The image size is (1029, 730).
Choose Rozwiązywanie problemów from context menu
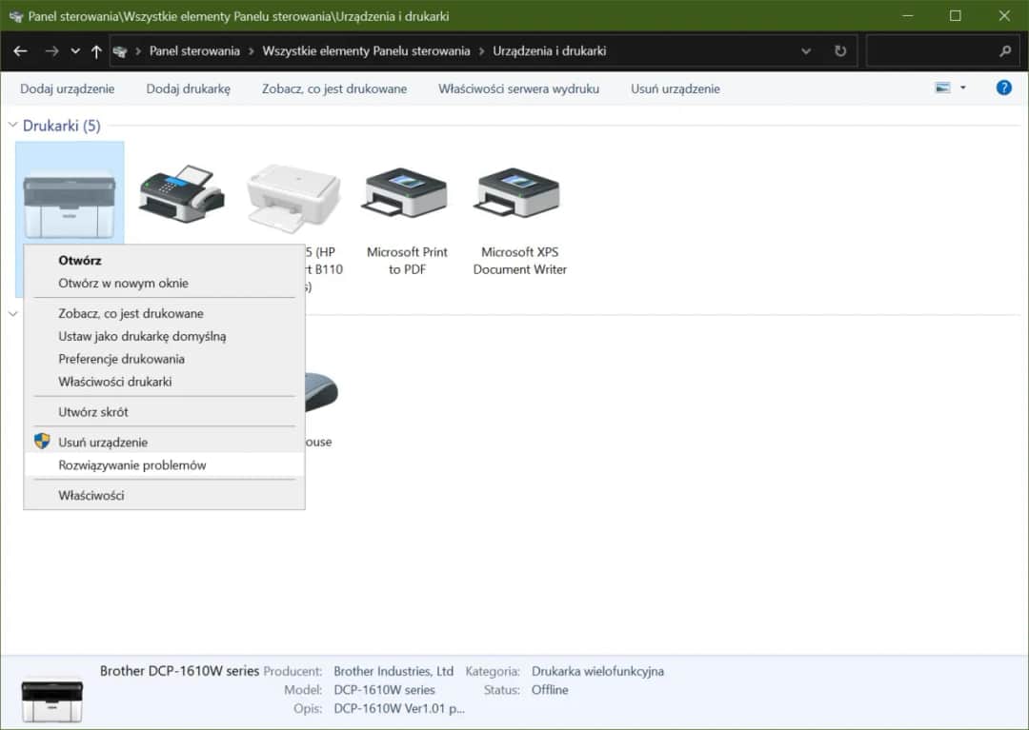[132, 465]
